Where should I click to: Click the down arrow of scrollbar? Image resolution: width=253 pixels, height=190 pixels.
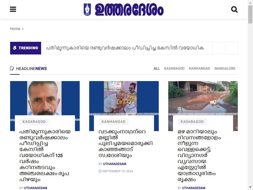[250, 187]
